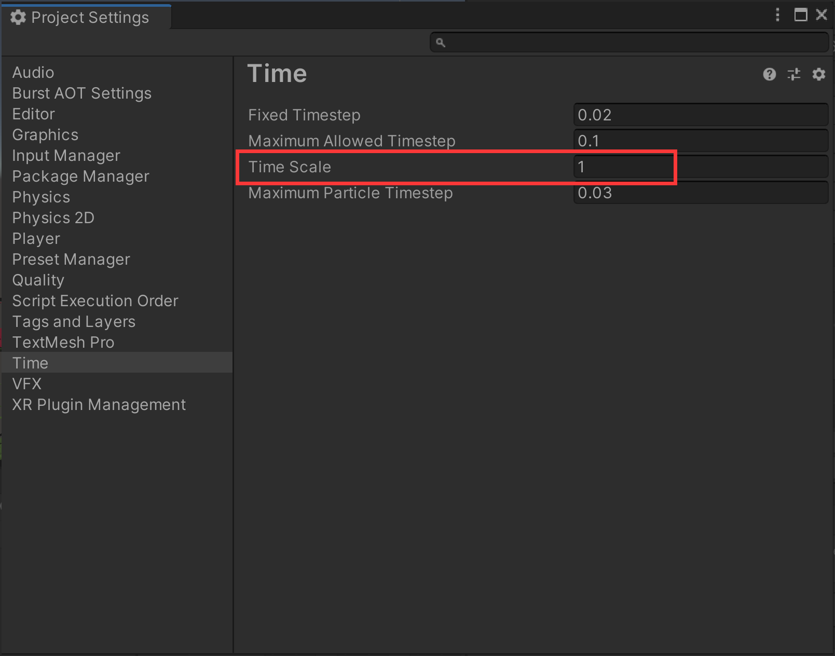The image size is (835, 656).
Task: Click the gear icon on the Project Settings tab
Action: pyautogui.click(x=18, y=17)
